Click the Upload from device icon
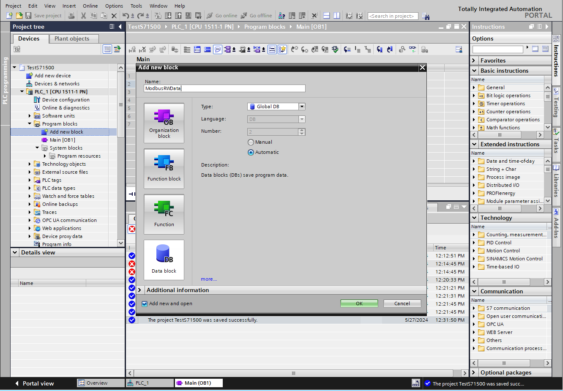Screen dimensions: 563x391 click(x=178, y=16)
